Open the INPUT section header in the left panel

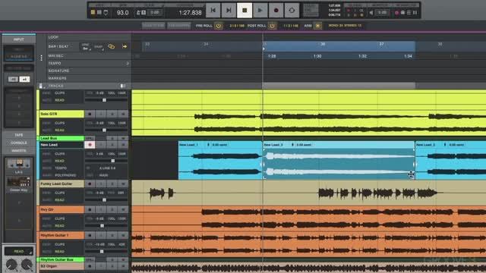pyautogui.click(x=18, y=39)
